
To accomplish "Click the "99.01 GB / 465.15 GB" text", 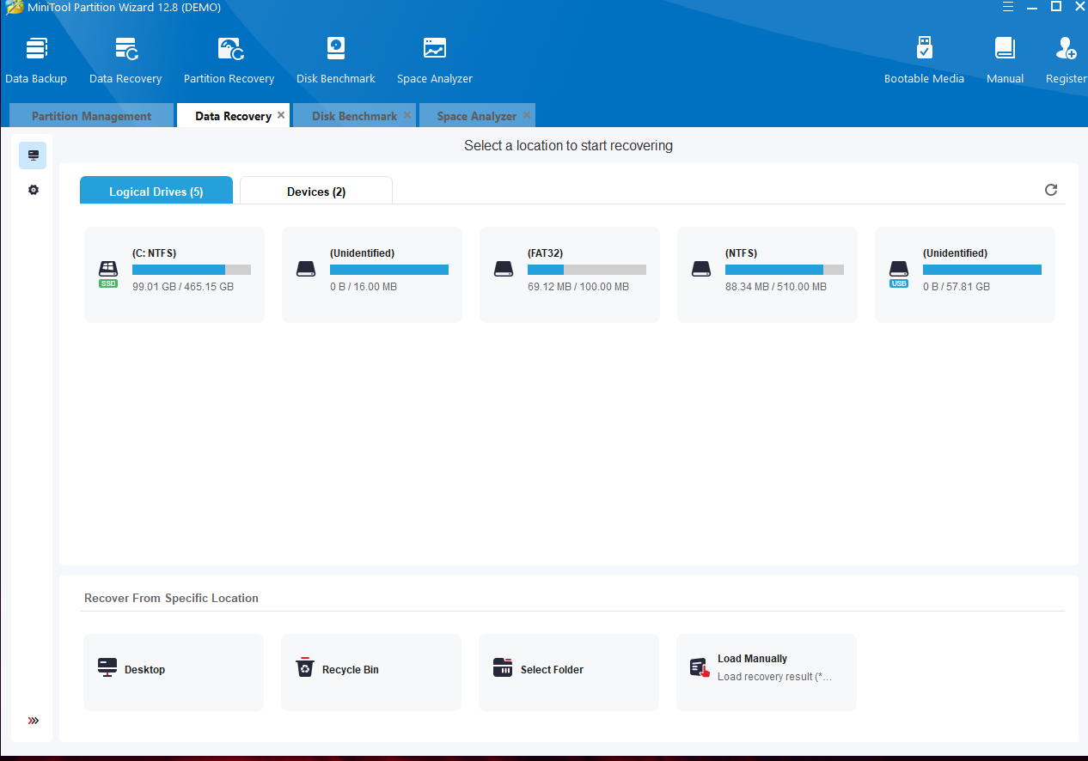I will 183,287.
